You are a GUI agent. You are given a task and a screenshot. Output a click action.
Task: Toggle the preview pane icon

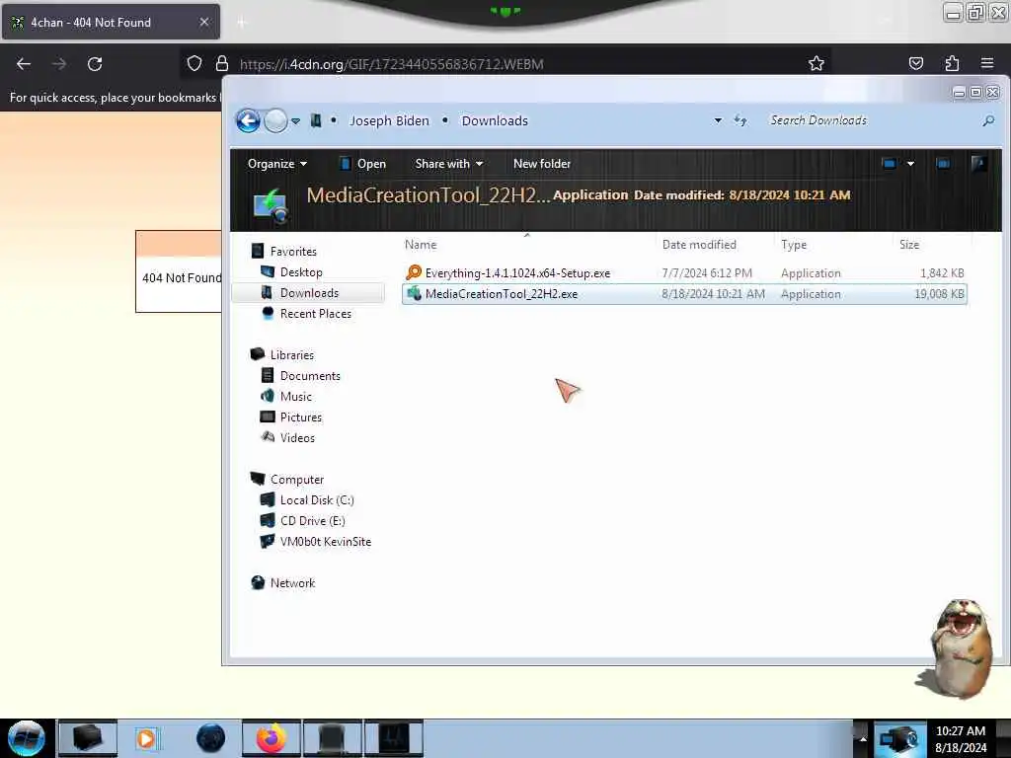(943, 164)
